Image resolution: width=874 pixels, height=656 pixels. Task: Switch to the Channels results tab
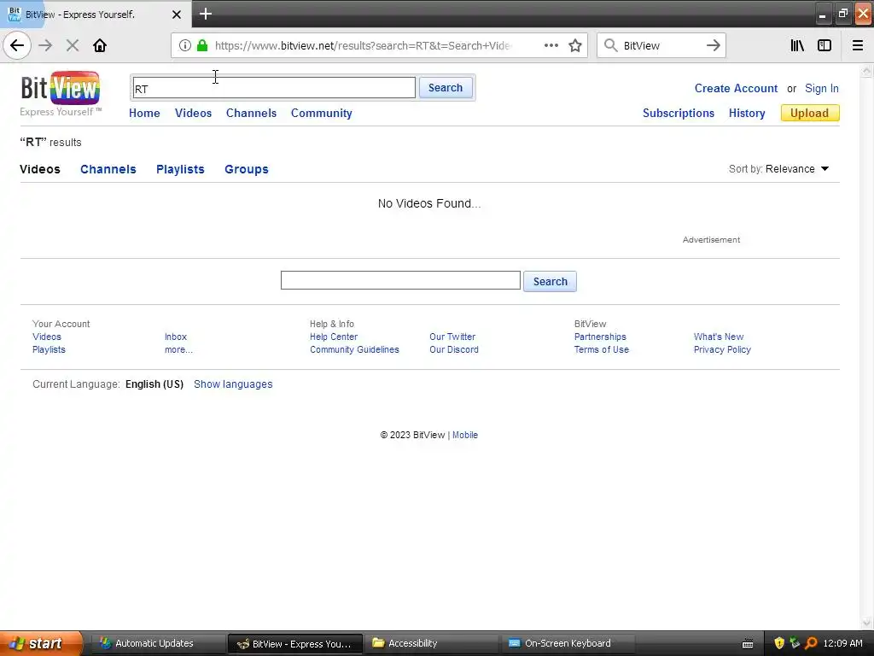108,169
